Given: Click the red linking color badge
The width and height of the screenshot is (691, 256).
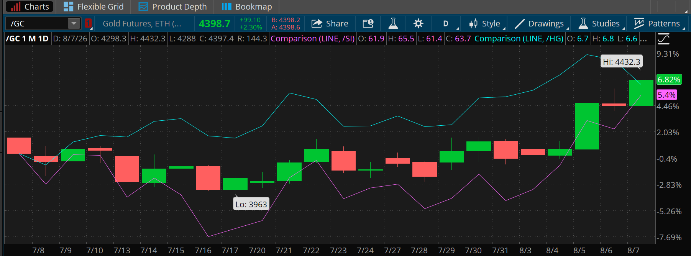Looking at the screenshot, I should 89,23.
